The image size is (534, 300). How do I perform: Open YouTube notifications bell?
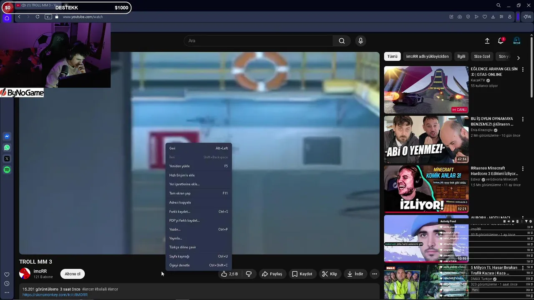pos(501,41)
